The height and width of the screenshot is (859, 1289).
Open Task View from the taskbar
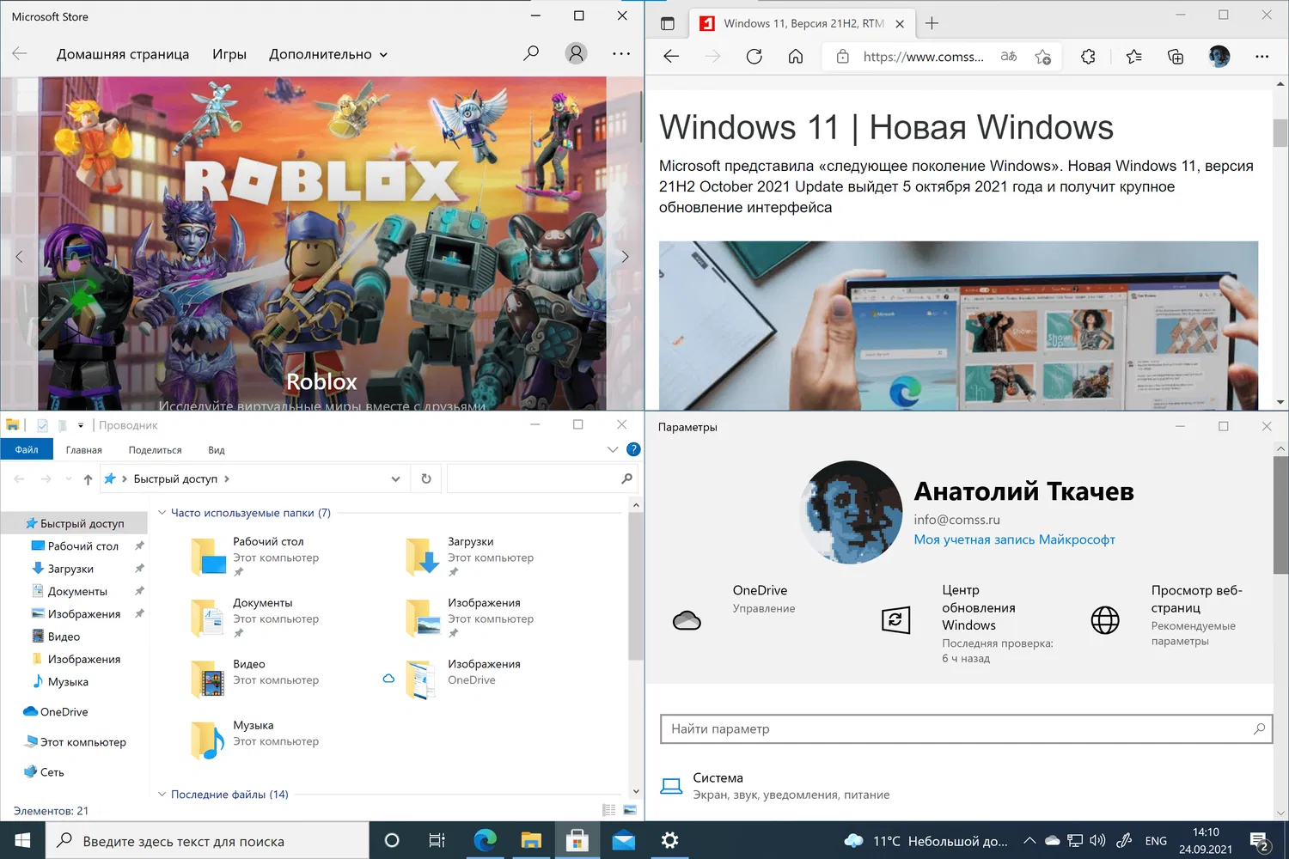[x=437, y=840]
